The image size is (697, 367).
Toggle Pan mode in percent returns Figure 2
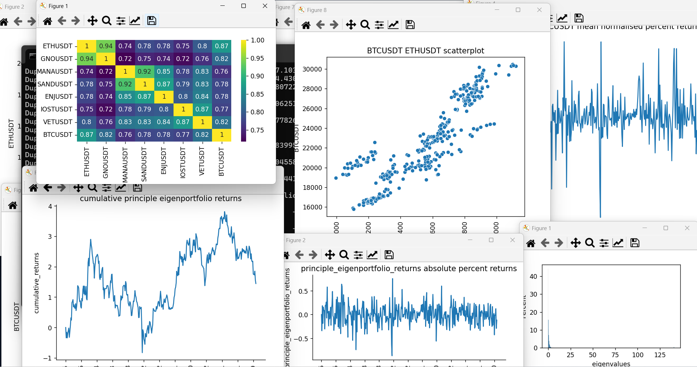click(x=330, y=255)
